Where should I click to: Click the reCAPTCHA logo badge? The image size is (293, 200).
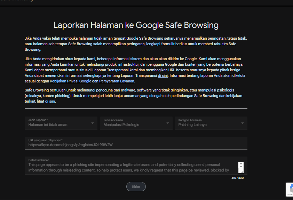pos(291,189)
